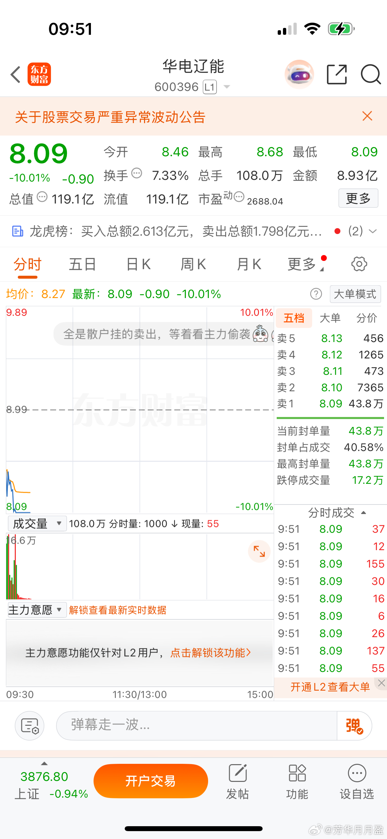This screenshot has height=839, width=387.
Task: Tap the 跌停成交量 17.2万 row
Action: click(x=330, y=480)
